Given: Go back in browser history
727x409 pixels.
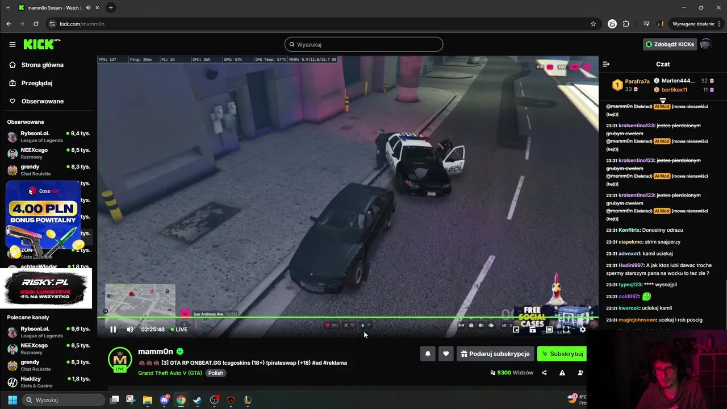Looking at the screenshot, I should point(9,24).
